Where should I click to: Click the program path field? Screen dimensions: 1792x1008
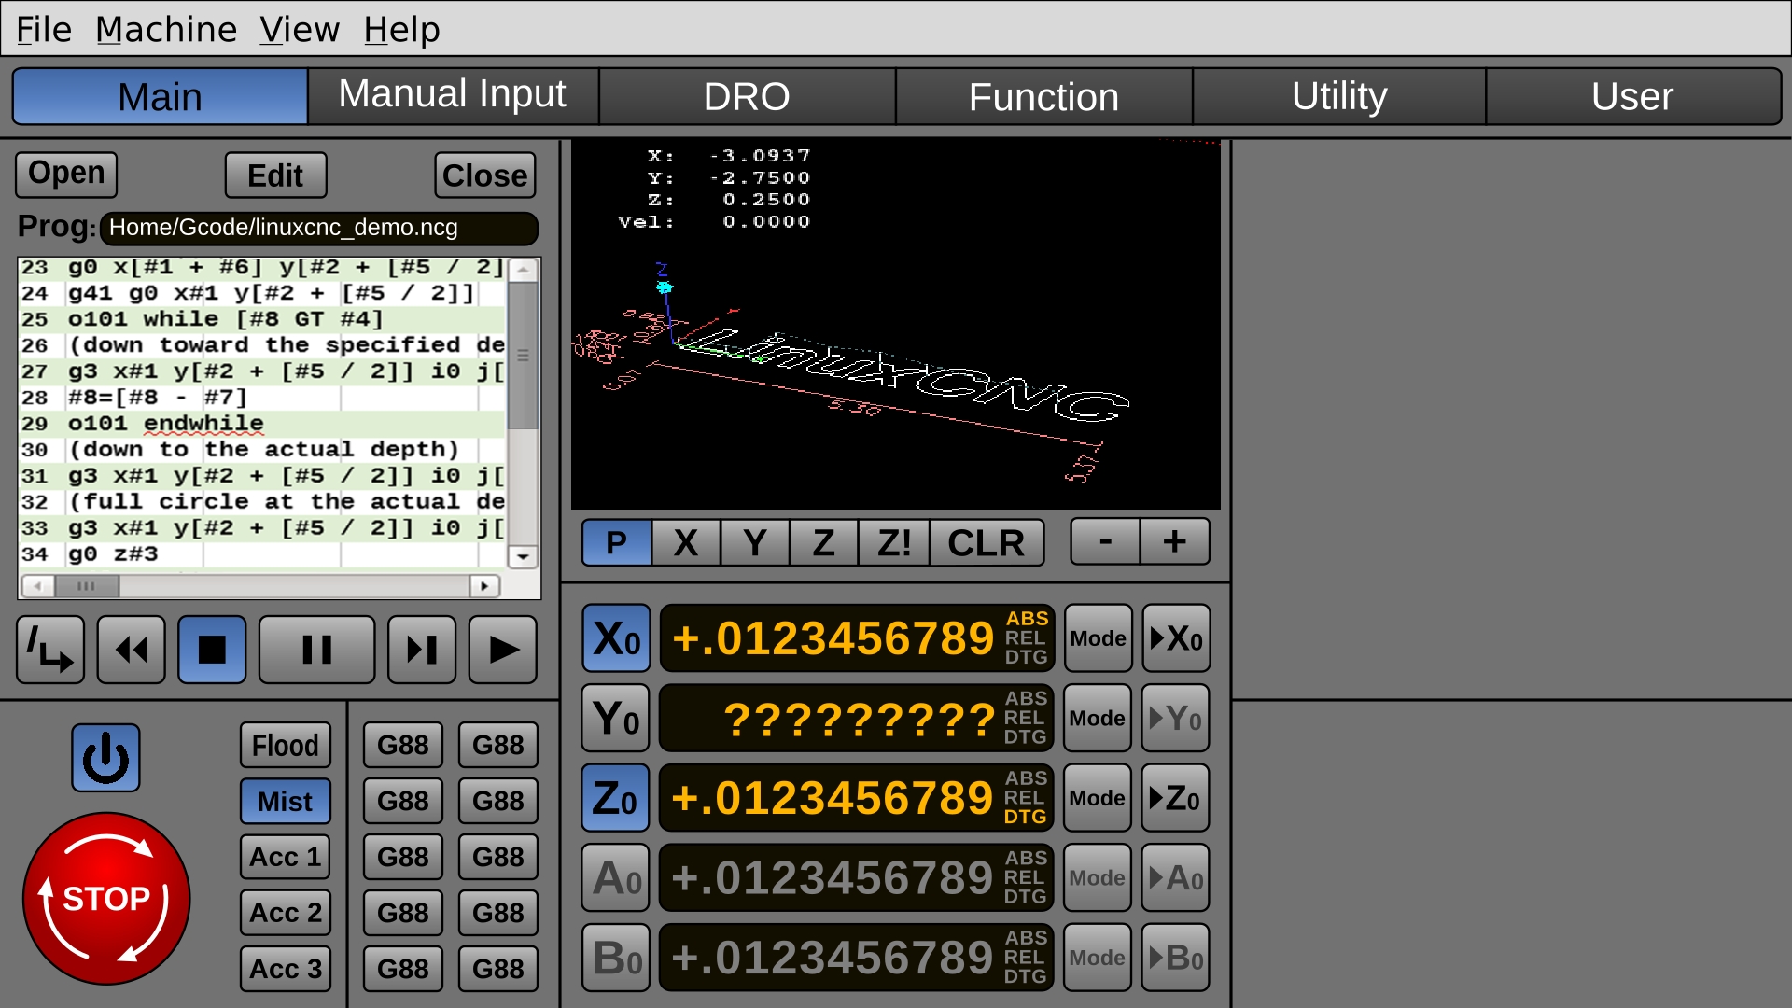319,228
